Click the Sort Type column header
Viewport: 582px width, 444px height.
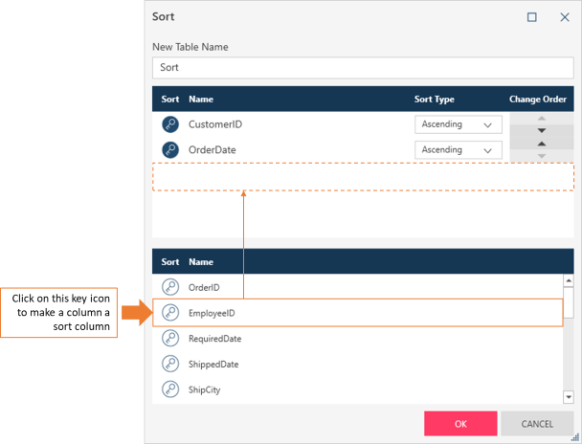point(434,99)
